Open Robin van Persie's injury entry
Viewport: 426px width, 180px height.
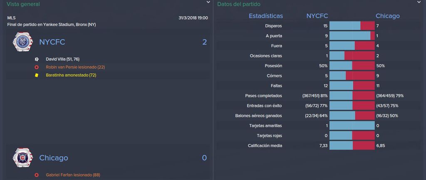(75, 67)
